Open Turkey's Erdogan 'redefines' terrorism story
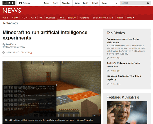Viewport: 153px width, 124px height. click(x=123, y=65)
